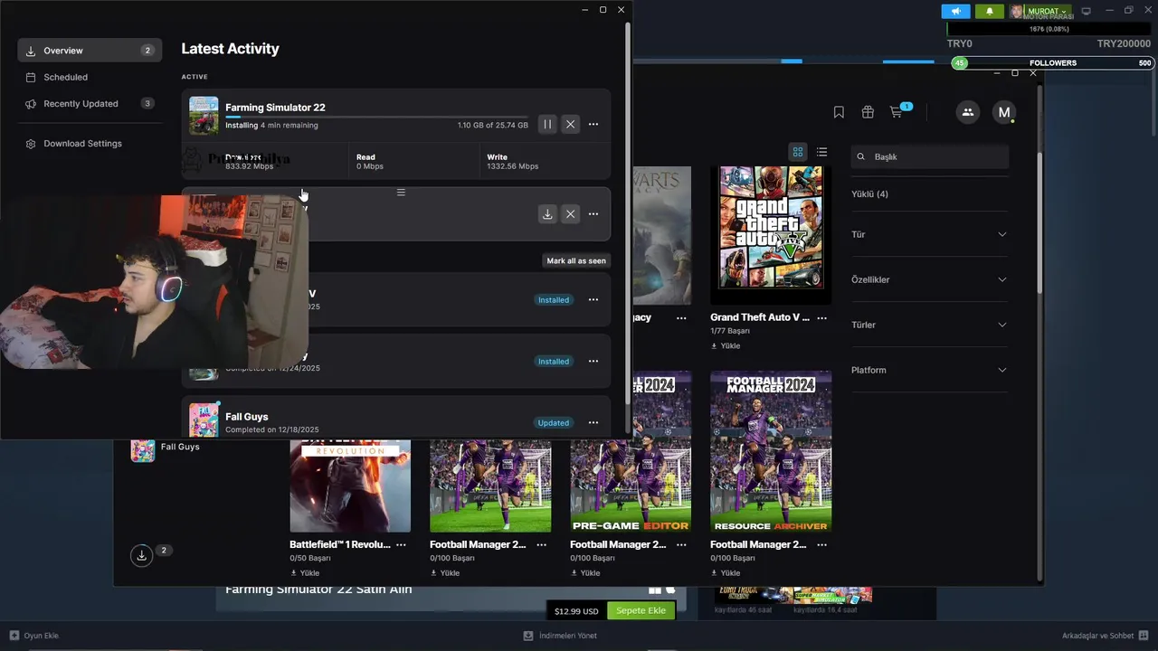The width and height of the screenshot is (1158, 651).
Task: Expand the Platform filter
Action: (x=929, y=370)
